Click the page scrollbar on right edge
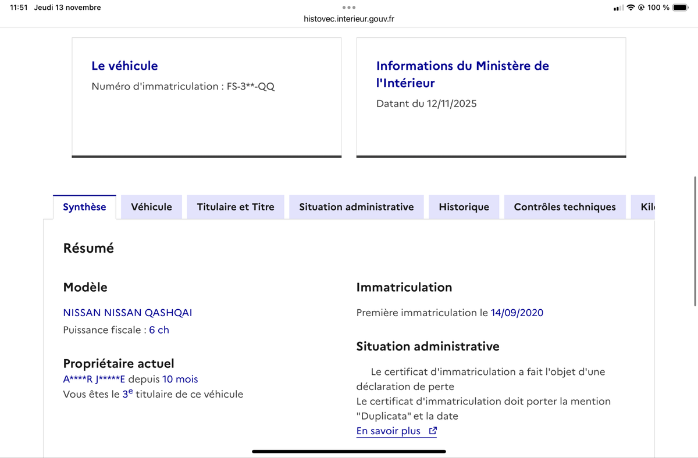The height and width of the screenshot is (458, 698). click(x=695, y=241)
